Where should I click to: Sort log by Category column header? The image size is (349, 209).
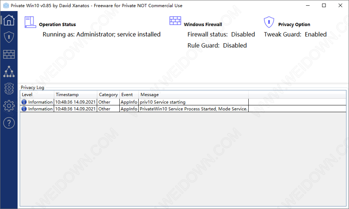click(108, 95)
